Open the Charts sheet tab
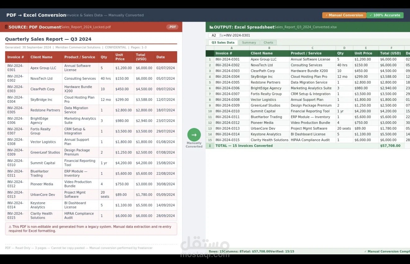The height and width of the screenshot is (264, 410). click(268, 43)
